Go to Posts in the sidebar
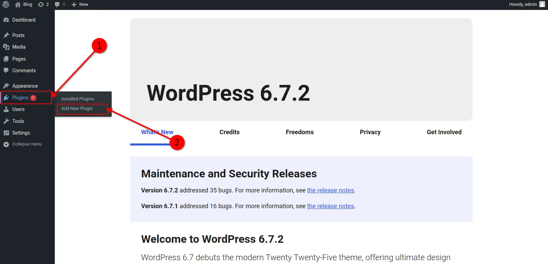 pyautogui.click(x=18, y=35)
